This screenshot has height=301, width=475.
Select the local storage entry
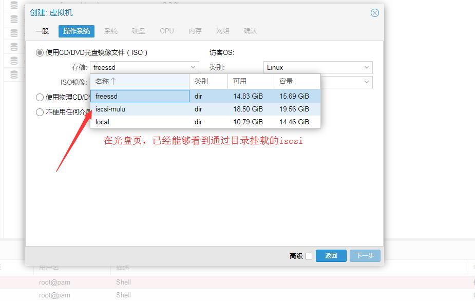pyautogui.click(x=140, y=122)
